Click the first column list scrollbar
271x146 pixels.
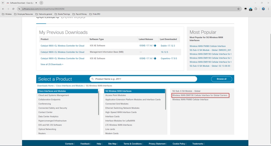pyautogui.click(x=99, y=103)
